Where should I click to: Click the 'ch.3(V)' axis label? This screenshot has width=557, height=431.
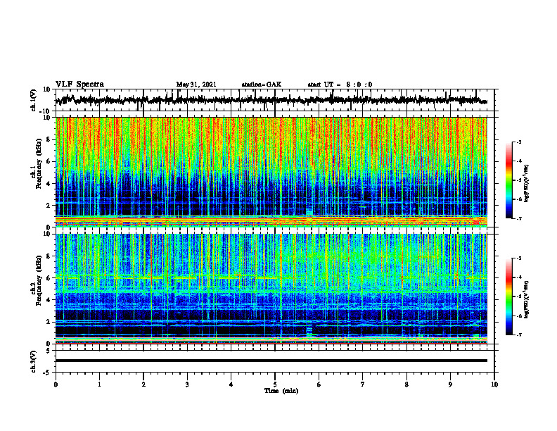[x=33, y=361]
